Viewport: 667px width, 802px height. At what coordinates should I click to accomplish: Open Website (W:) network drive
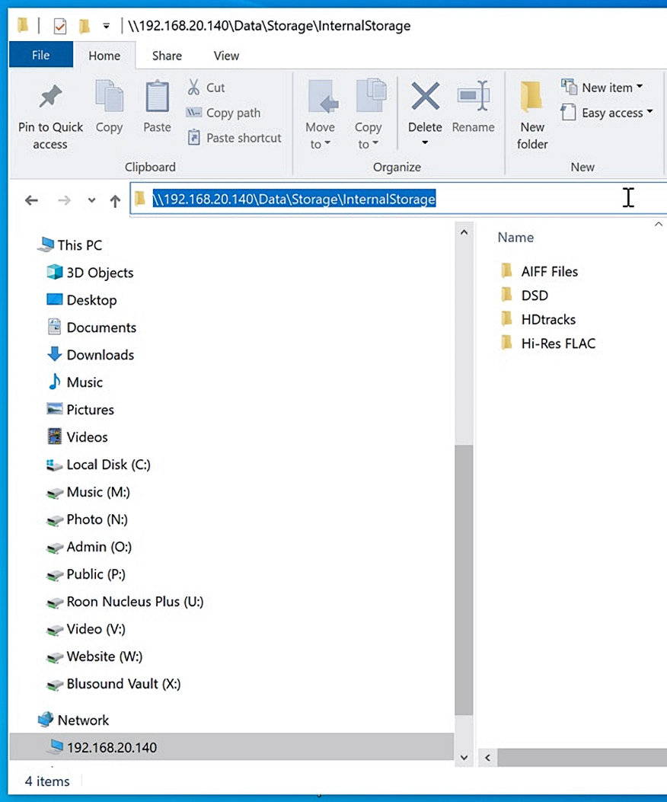[x=94, y=657]
